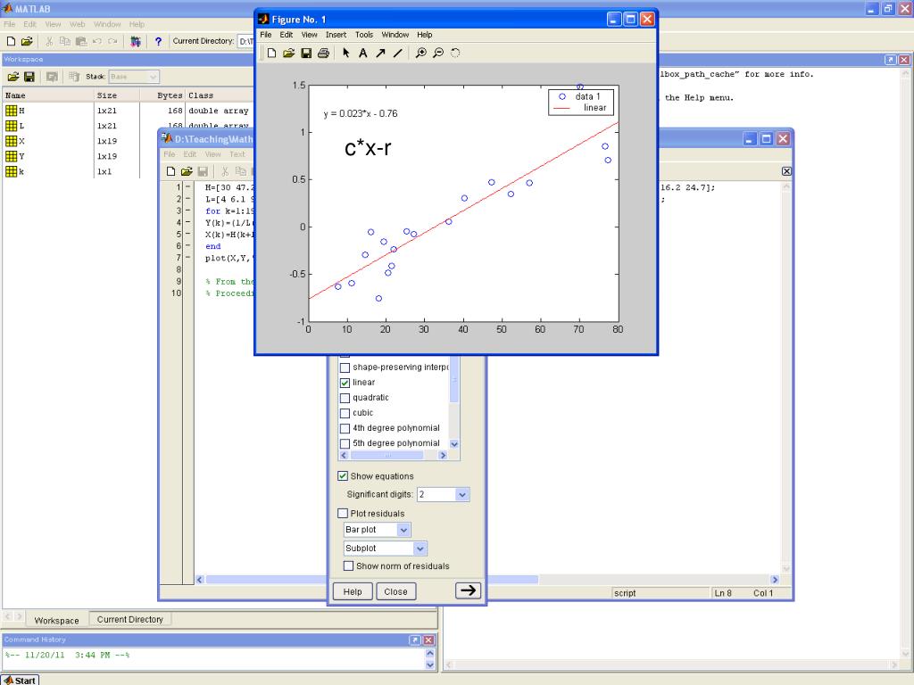Switch to Current Directory tab

click(130, 619)
